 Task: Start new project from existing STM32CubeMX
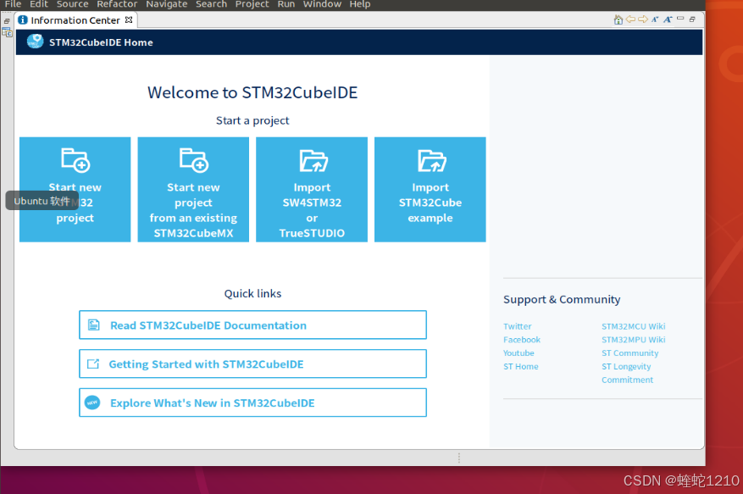[193, 190]
